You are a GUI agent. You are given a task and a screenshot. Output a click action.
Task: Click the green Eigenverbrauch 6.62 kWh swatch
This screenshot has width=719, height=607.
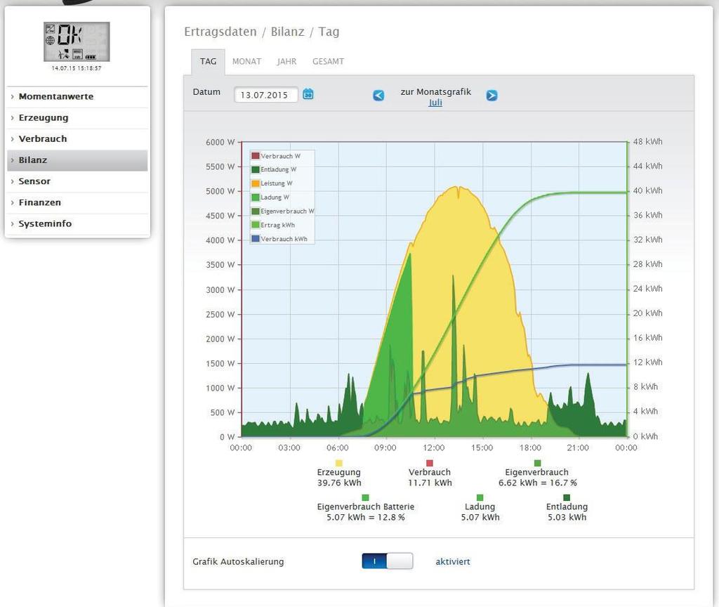click(537, 463)
